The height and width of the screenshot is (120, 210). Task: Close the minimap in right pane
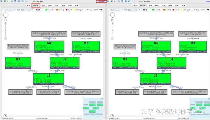coord(209,98)
